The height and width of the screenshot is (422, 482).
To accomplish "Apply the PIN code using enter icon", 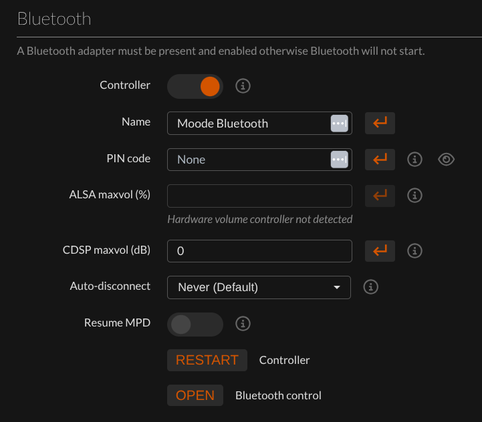I will click(x=380, y=159).
